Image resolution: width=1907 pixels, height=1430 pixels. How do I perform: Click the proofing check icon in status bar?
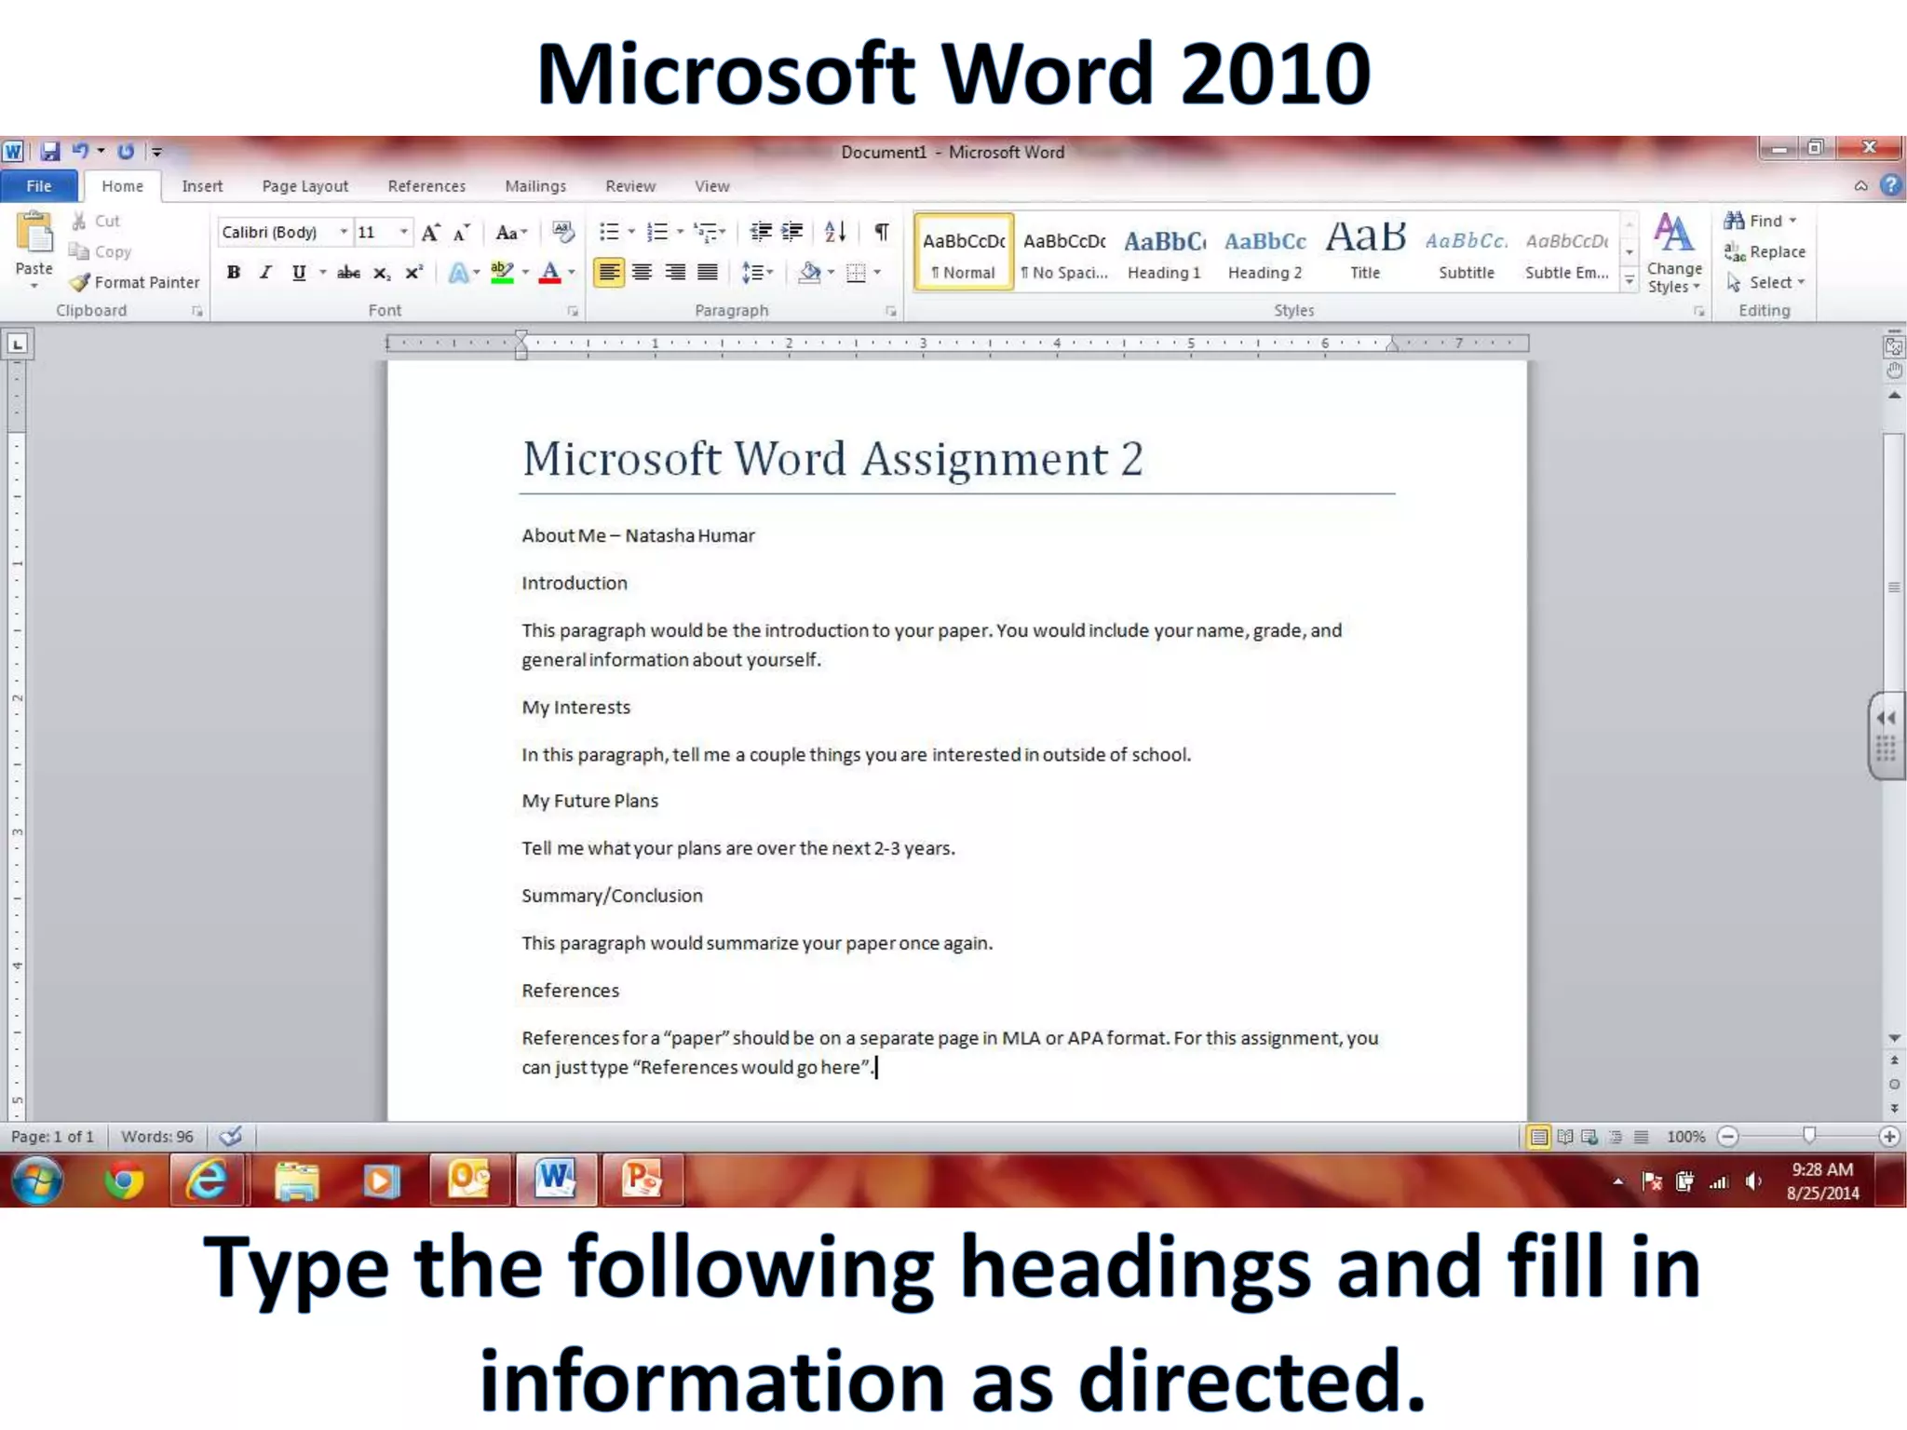click(231, 1137)
